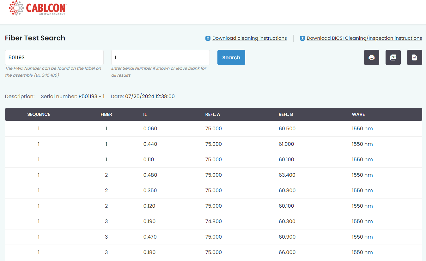The height and width of the screenshot is (261, 426).
Task: Click download icon beside BICSI instructions
Action: (302, 38)
